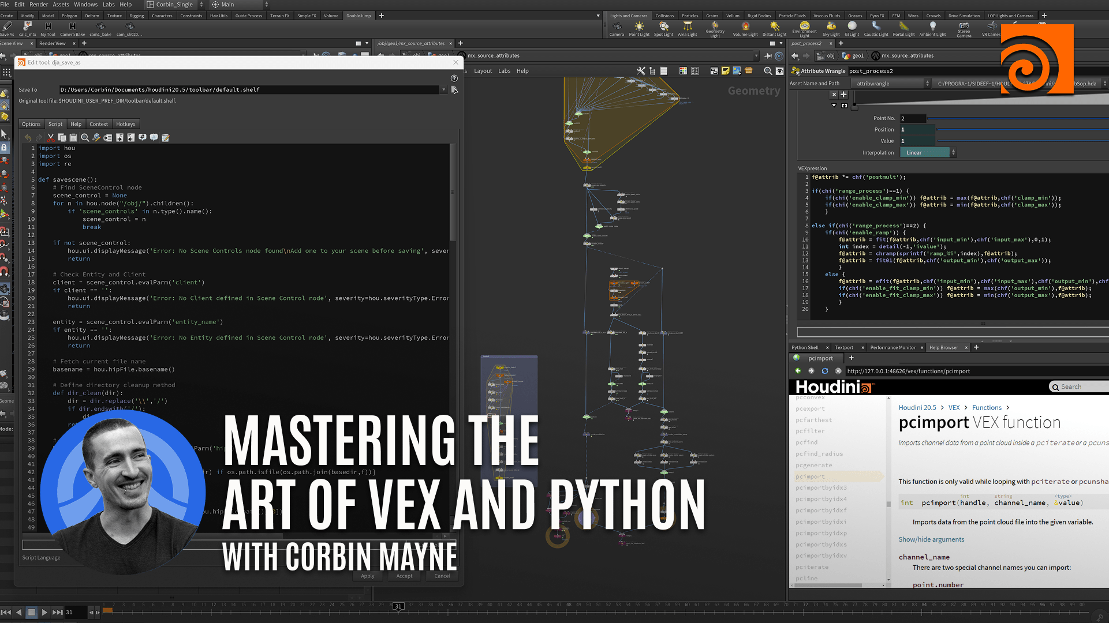Adjust the ramp Value slider

1022,141
